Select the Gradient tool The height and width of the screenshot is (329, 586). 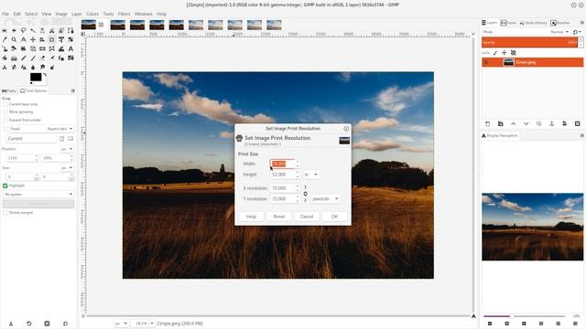coord(14,58)
